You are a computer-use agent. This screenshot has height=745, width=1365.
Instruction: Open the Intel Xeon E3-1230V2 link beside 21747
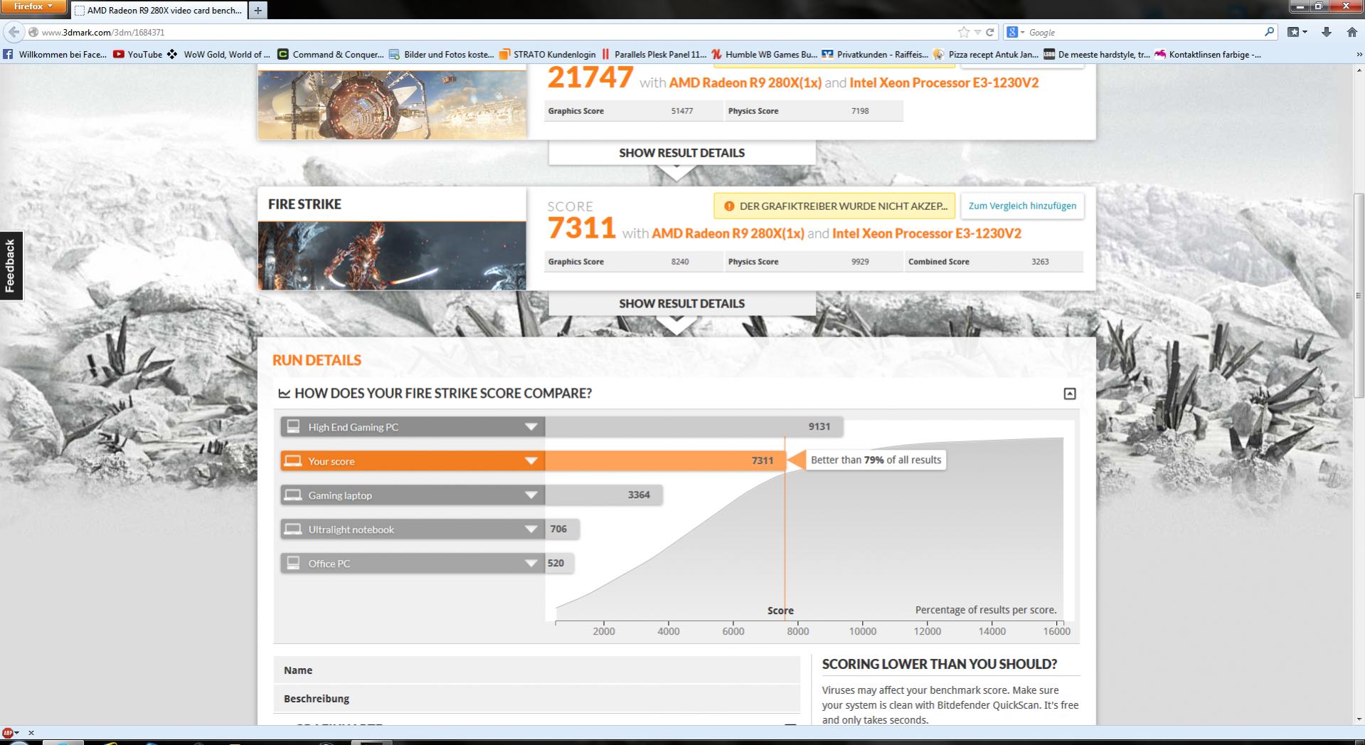944,83
